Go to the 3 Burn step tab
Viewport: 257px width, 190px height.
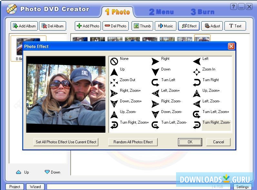[x=203, y=12]
